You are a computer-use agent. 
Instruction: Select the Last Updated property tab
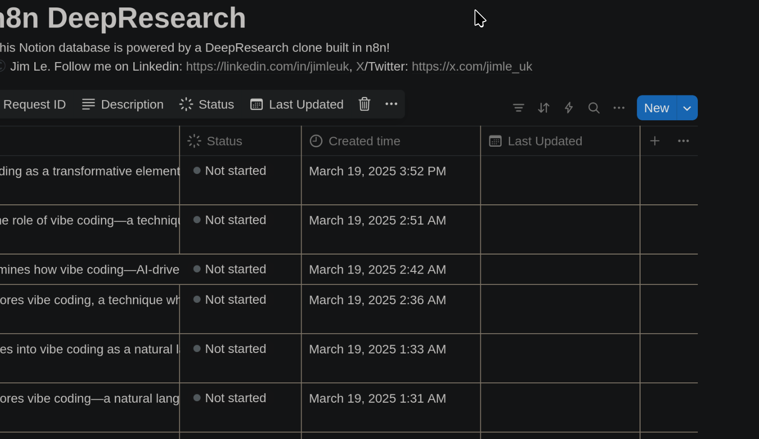(297, 104)
